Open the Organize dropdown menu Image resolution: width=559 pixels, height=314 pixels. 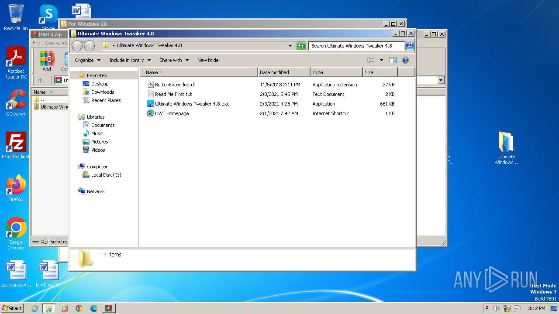87,60
